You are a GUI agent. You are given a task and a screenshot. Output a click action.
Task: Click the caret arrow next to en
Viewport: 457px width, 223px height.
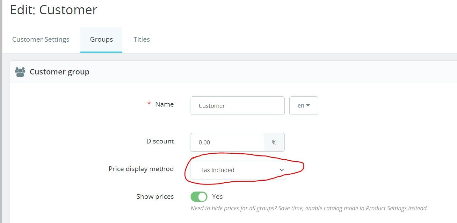coord(308,106)
